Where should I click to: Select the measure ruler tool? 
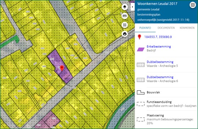coord(125,16)
